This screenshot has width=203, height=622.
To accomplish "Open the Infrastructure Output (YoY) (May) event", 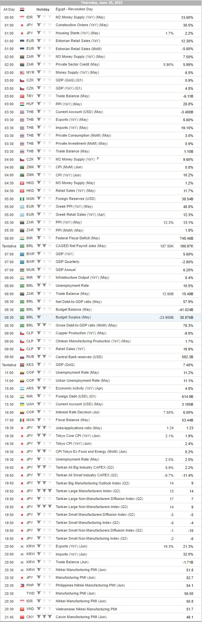I will tap(82, 278).
